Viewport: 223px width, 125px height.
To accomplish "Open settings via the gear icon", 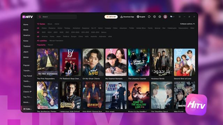I will 160,17.
